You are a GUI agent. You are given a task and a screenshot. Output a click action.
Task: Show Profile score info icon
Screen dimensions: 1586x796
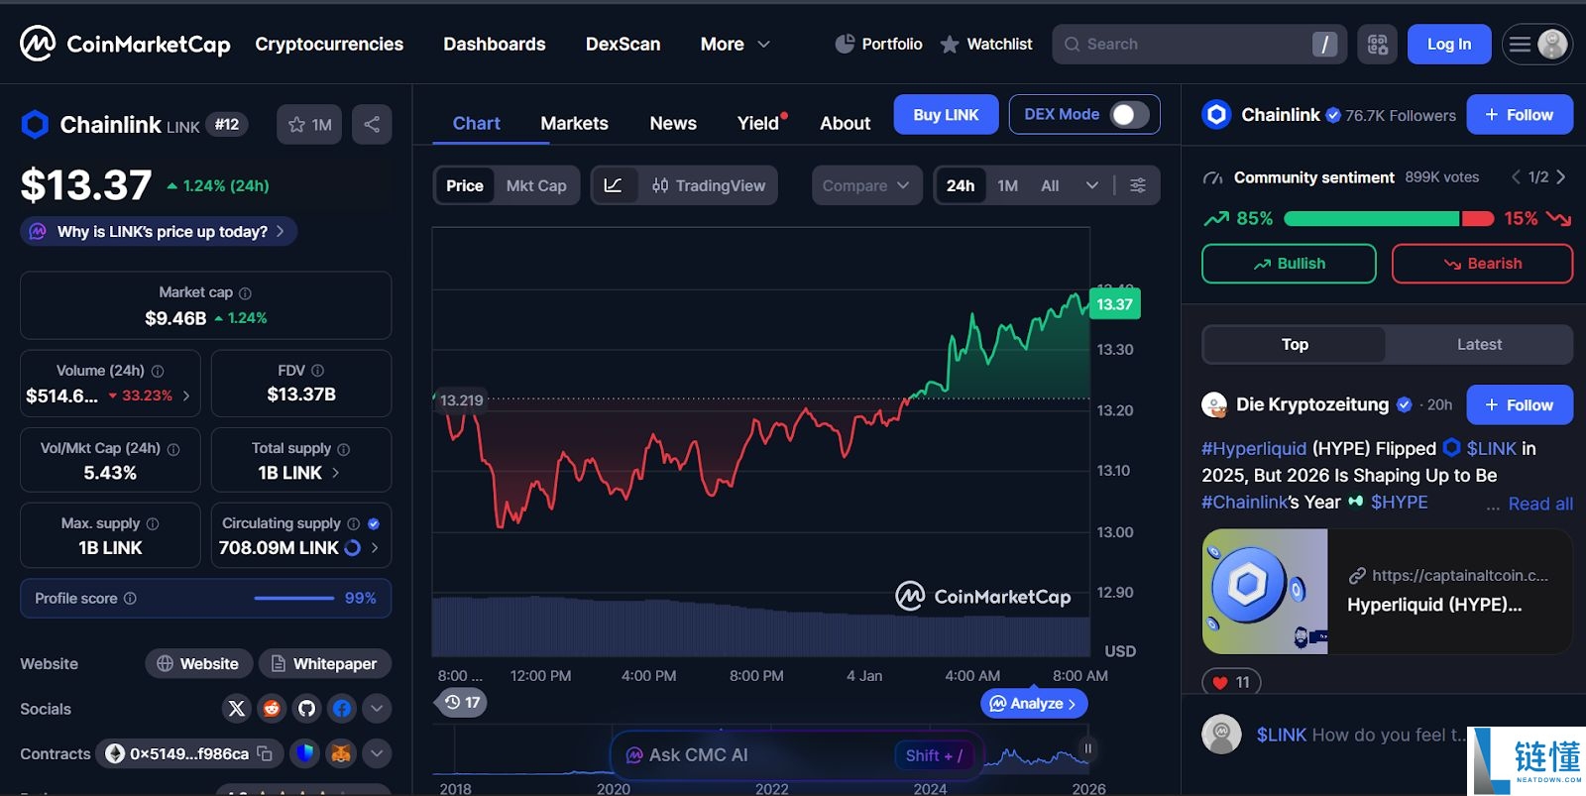[x=130, y=599]
